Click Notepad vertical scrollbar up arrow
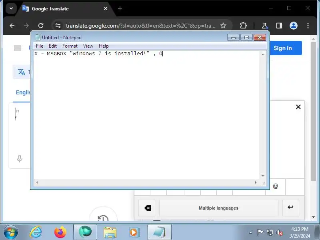Viewport: 320px width, 240px height. coord(263,54)
